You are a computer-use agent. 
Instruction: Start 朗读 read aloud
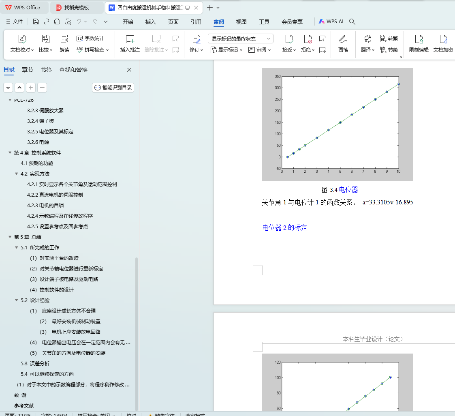click(x=64, y=43)
